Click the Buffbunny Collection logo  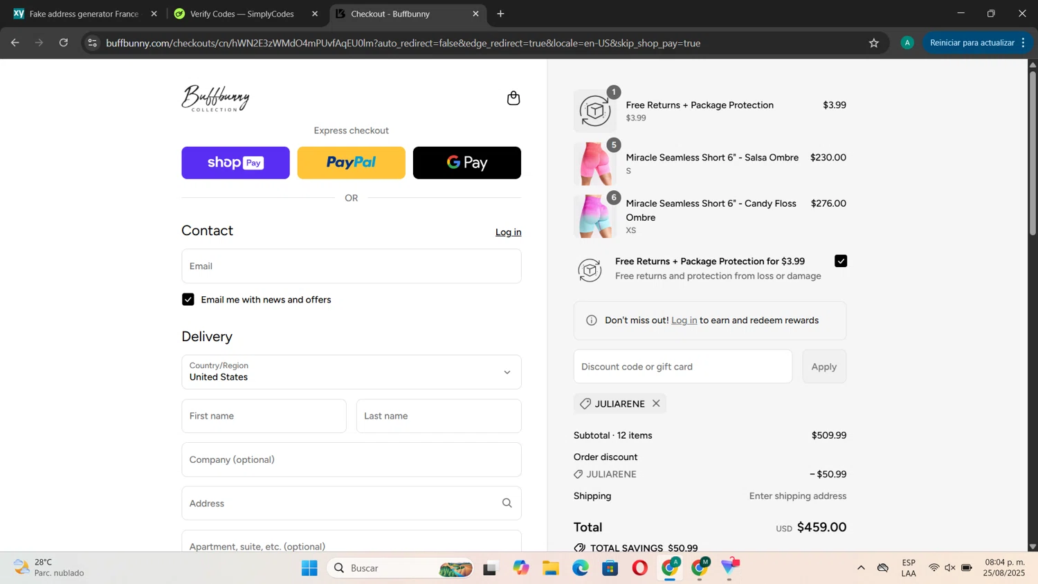pyautogui.click(x=215, y=98)
